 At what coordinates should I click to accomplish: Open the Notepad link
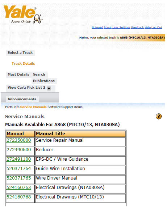point(97,27)
